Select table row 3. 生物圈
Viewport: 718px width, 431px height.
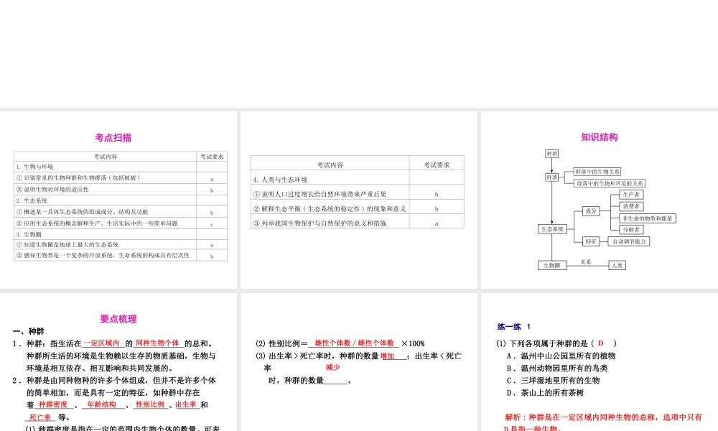[x=121, y=234]
